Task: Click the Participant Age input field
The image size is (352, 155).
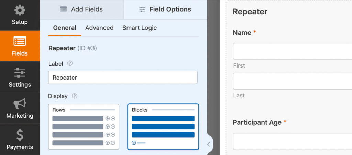Action: pyautogui.click(x=292, y=141)
